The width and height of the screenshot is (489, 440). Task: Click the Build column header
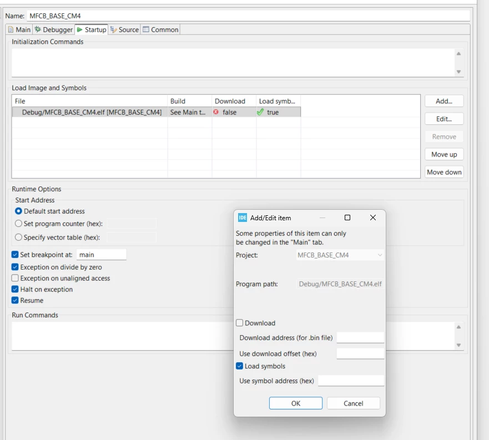[x=190, y=101]
